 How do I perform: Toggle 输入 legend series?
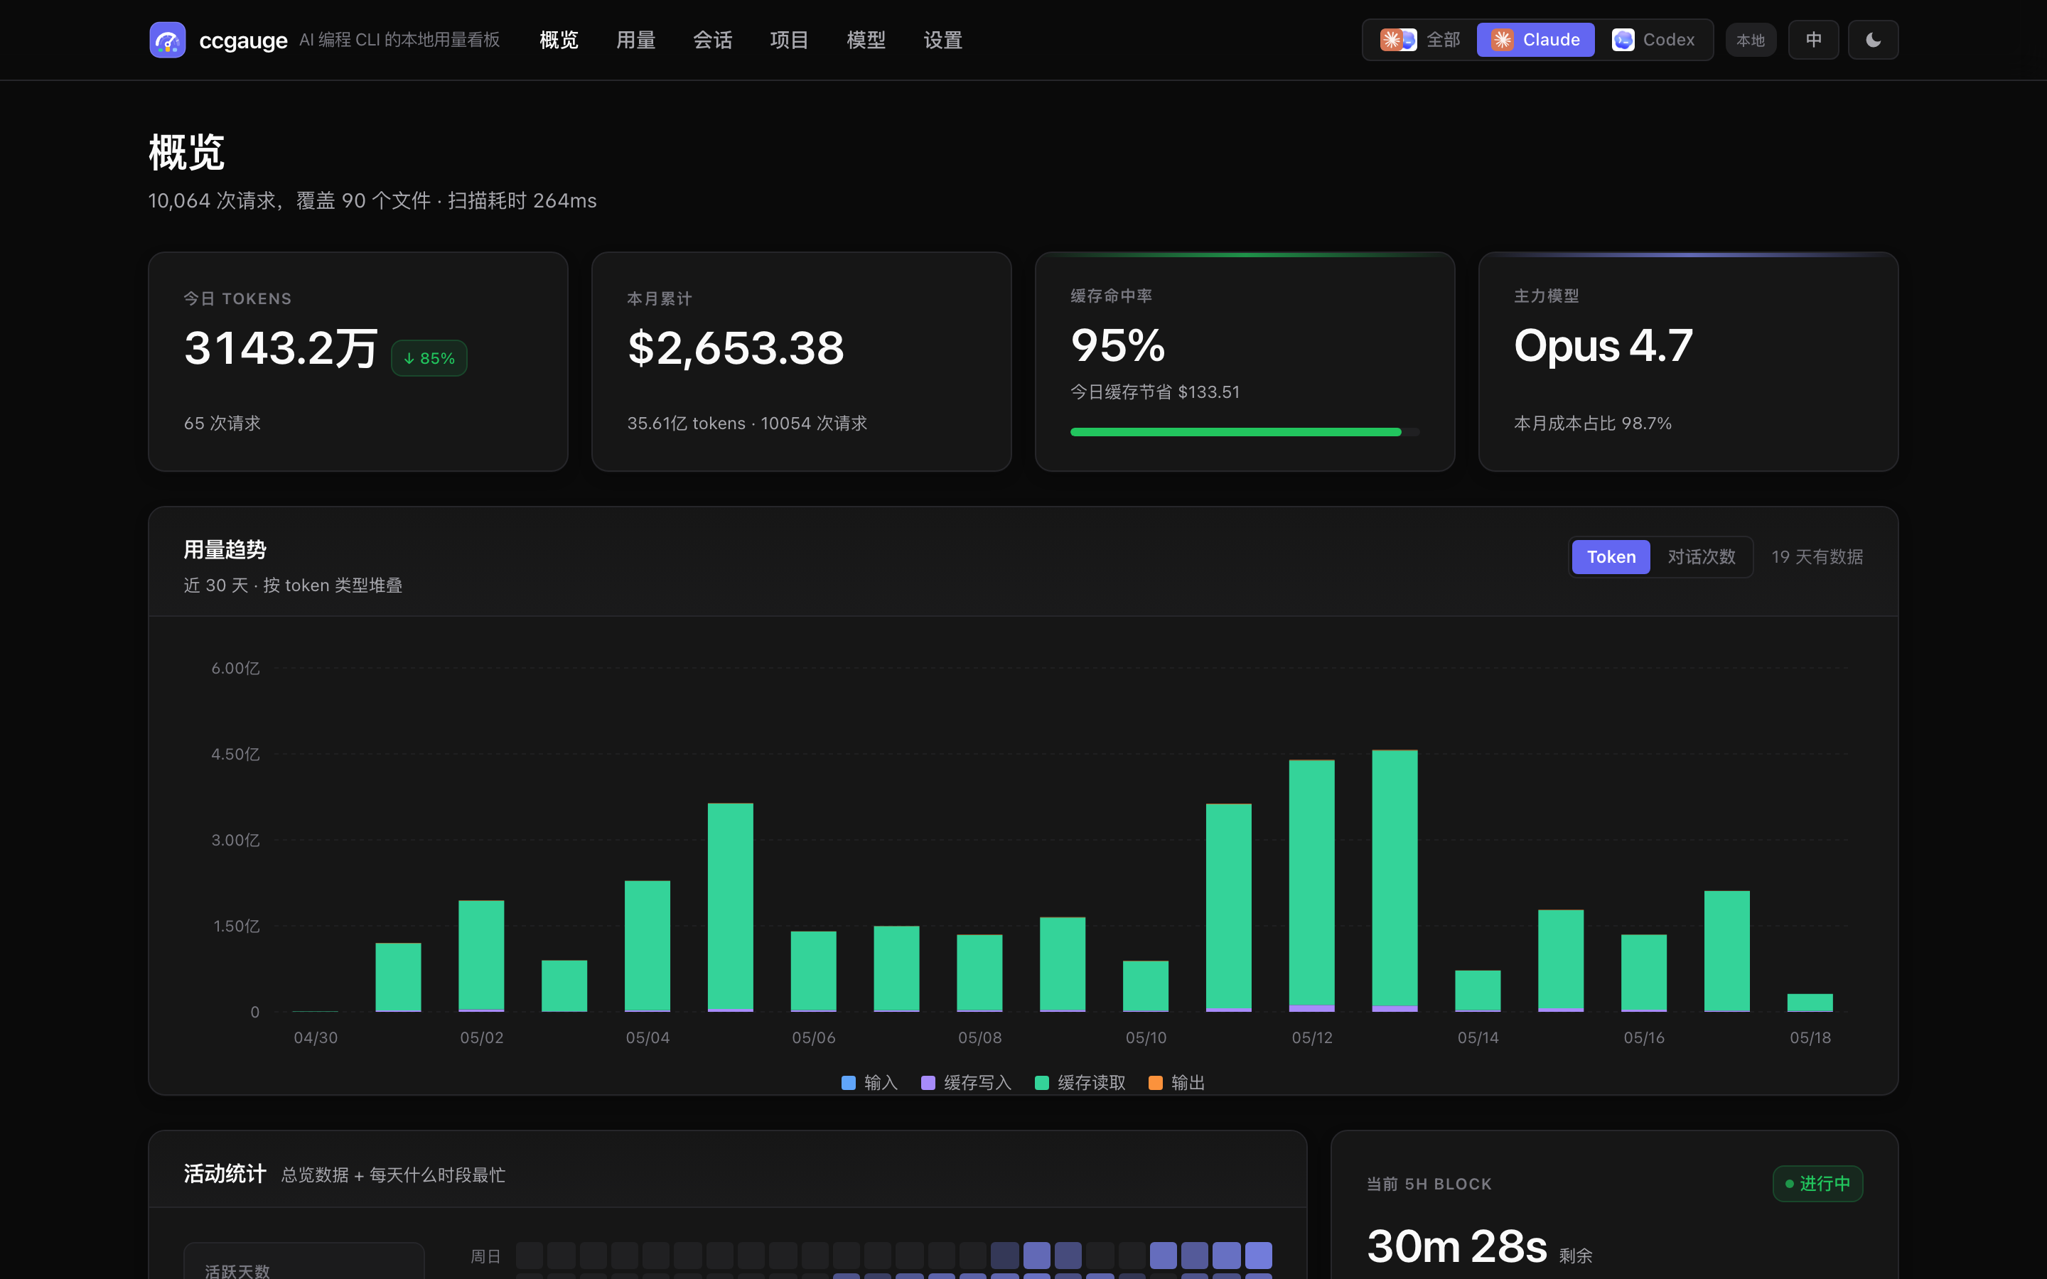click(869, 1083)
